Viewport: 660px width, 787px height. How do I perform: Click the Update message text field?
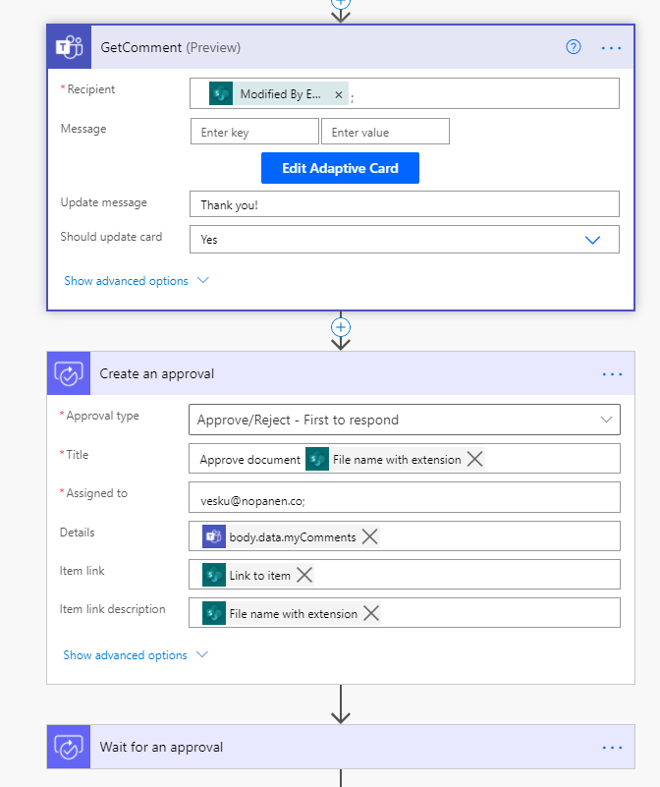pyautogui.click(x=404, y=204)
